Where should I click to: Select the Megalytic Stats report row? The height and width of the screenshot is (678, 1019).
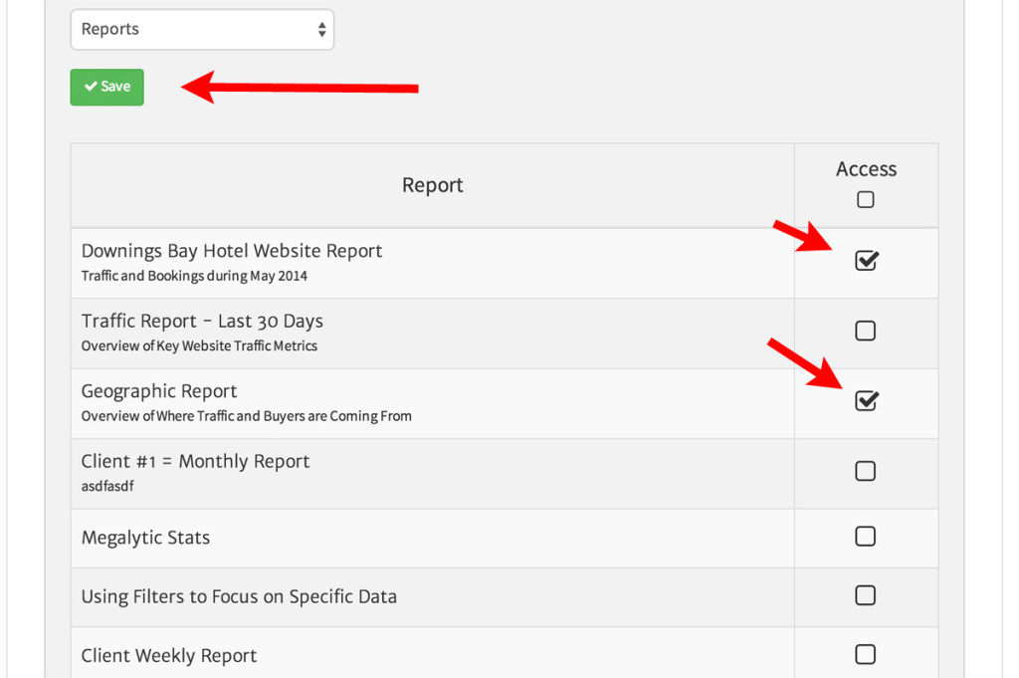[145, 537]
